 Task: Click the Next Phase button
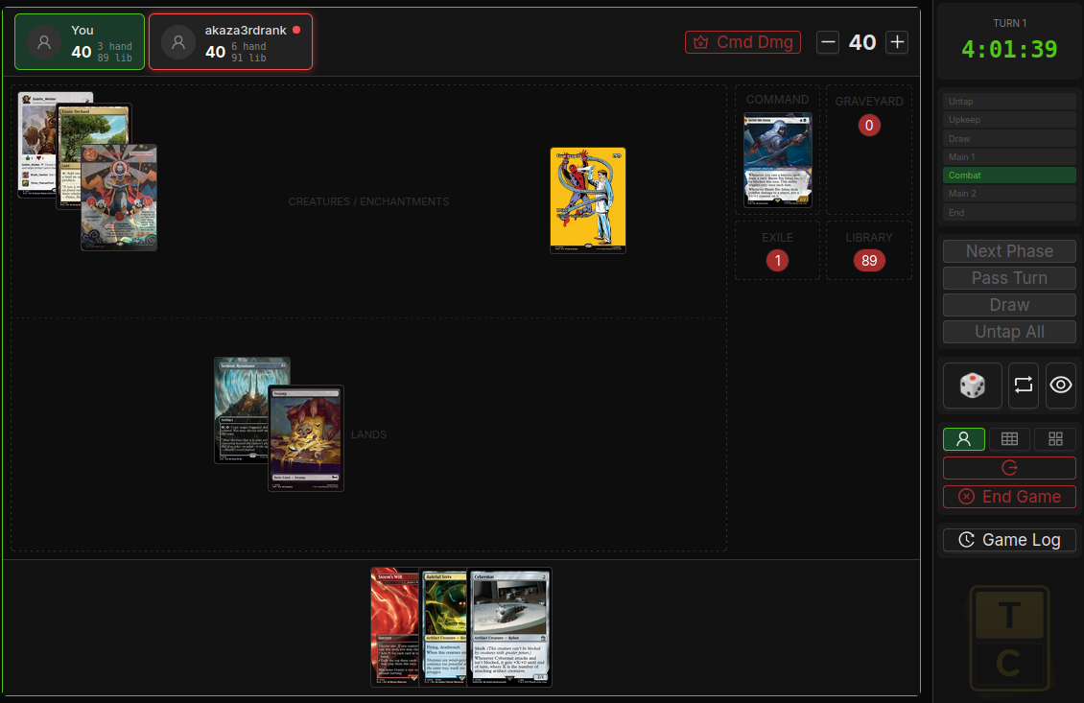[1009, 251]
